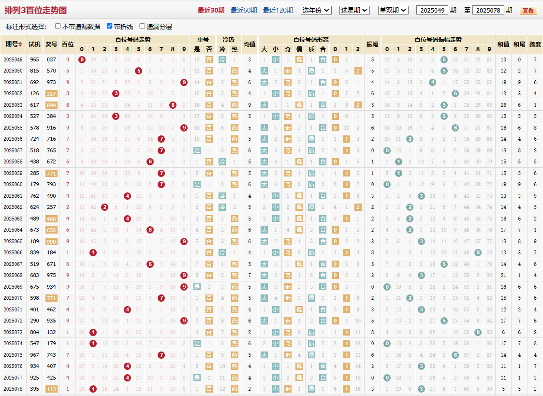Click the 百位号码振幅走势 header
The width and height of the screenshot is (543, 396).
pyautogui.click(x=438, y=40)
